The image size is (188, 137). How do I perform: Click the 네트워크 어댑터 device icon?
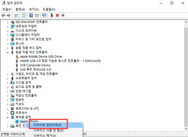point(12,26)
